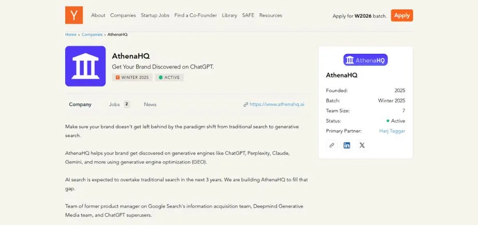
Task: Click the 'Primary Partner:' label
Action: [x=343, y=131]
